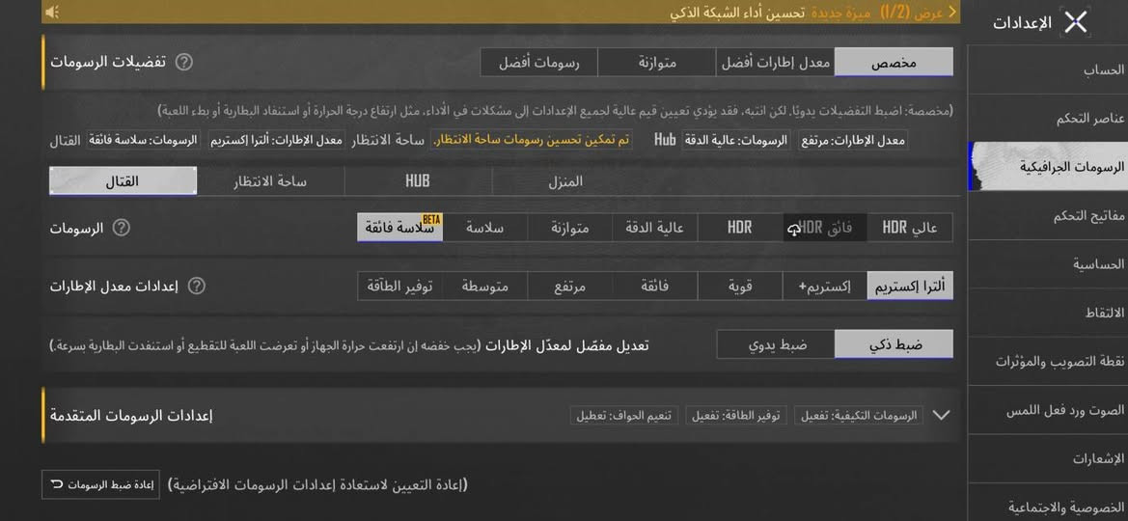Set frame rate to قوية

coord(739,286)
